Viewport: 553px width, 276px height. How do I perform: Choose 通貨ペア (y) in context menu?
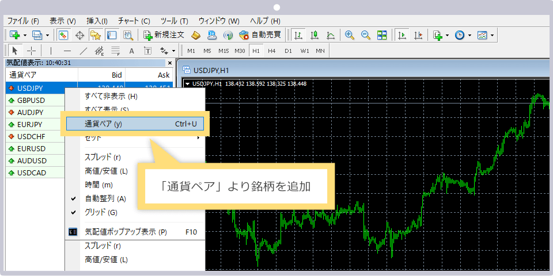[135, 124]
